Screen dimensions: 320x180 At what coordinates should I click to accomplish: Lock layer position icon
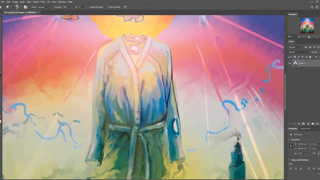302,57
